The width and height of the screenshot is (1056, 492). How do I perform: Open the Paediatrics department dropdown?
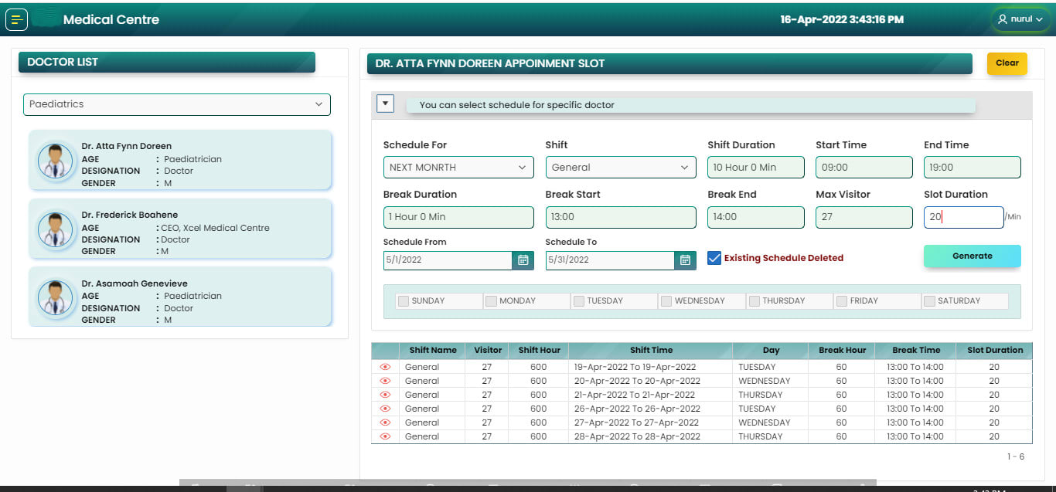[176, 104]
